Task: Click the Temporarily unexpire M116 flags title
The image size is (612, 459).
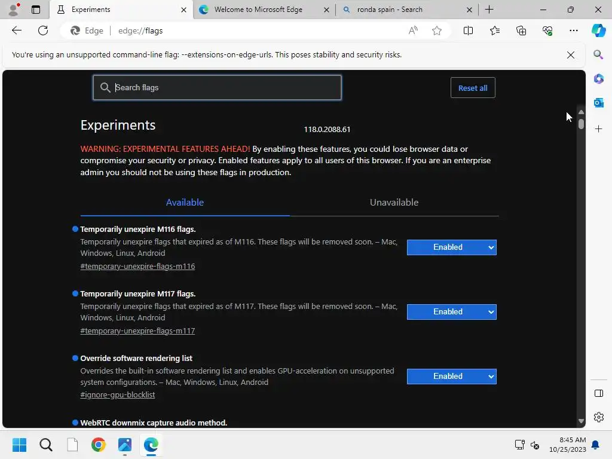Action: tap(138, 229)
